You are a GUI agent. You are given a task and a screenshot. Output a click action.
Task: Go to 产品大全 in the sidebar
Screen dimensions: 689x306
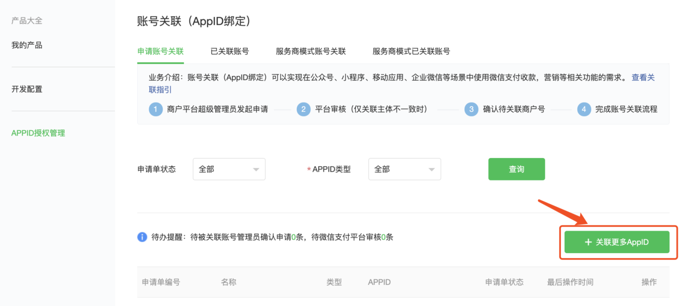(x=27, y=21)
